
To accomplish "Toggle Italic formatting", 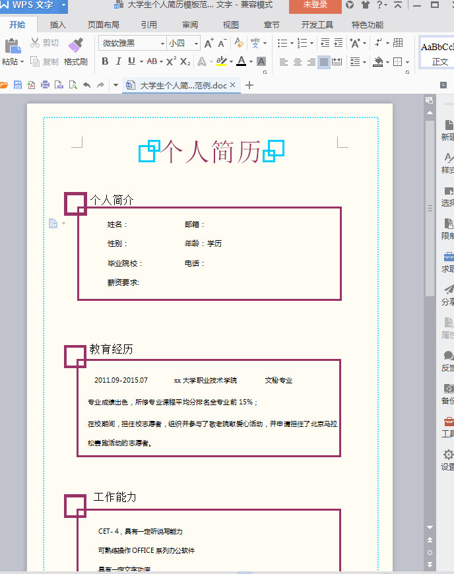I will (118, 61).
